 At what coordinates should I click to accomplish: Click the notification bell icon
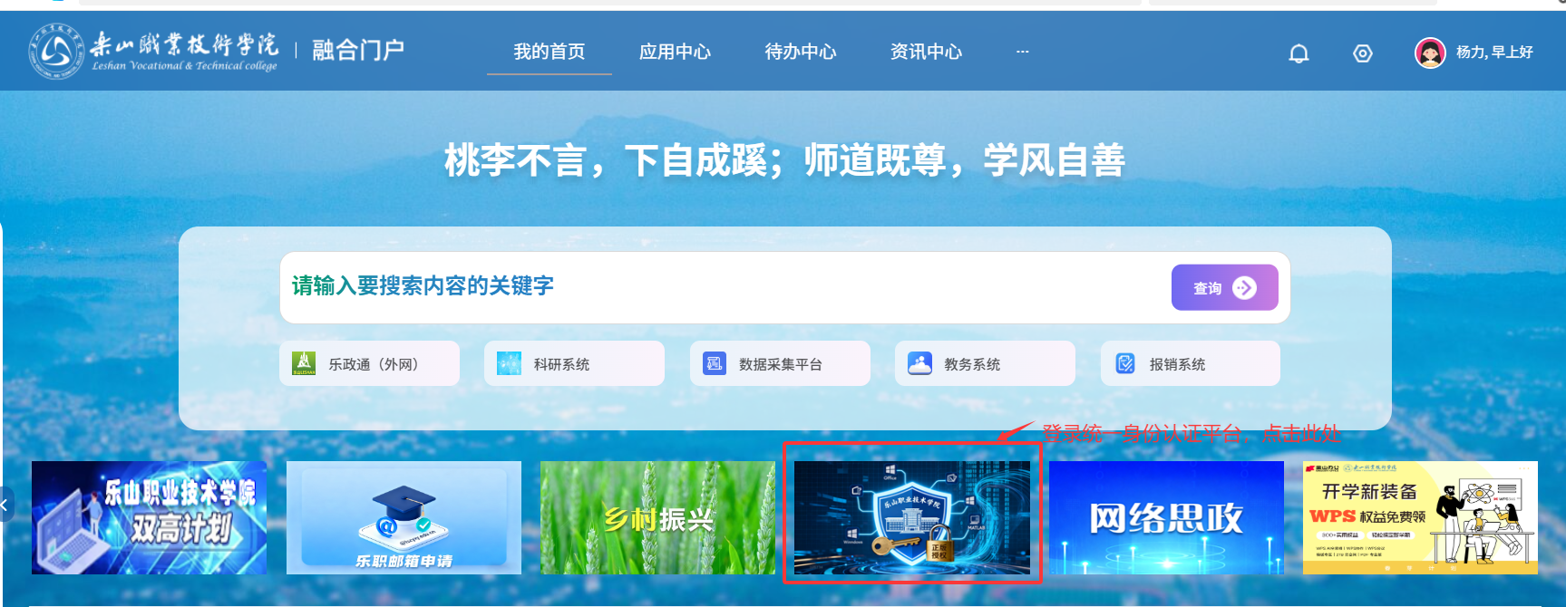pos(1299,53)
